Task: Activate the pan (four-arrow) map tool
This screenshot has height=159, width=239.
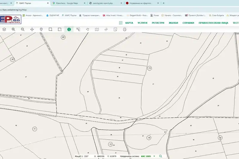Action: click(32, 29)
